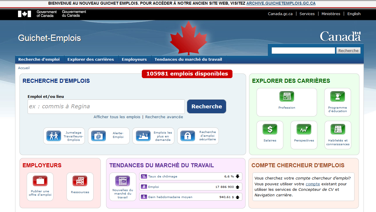Open the Alerte-Emploi envelope icon
Viewport: 376px width, 212px height.
pyautogui.click(x=99, y=136)
